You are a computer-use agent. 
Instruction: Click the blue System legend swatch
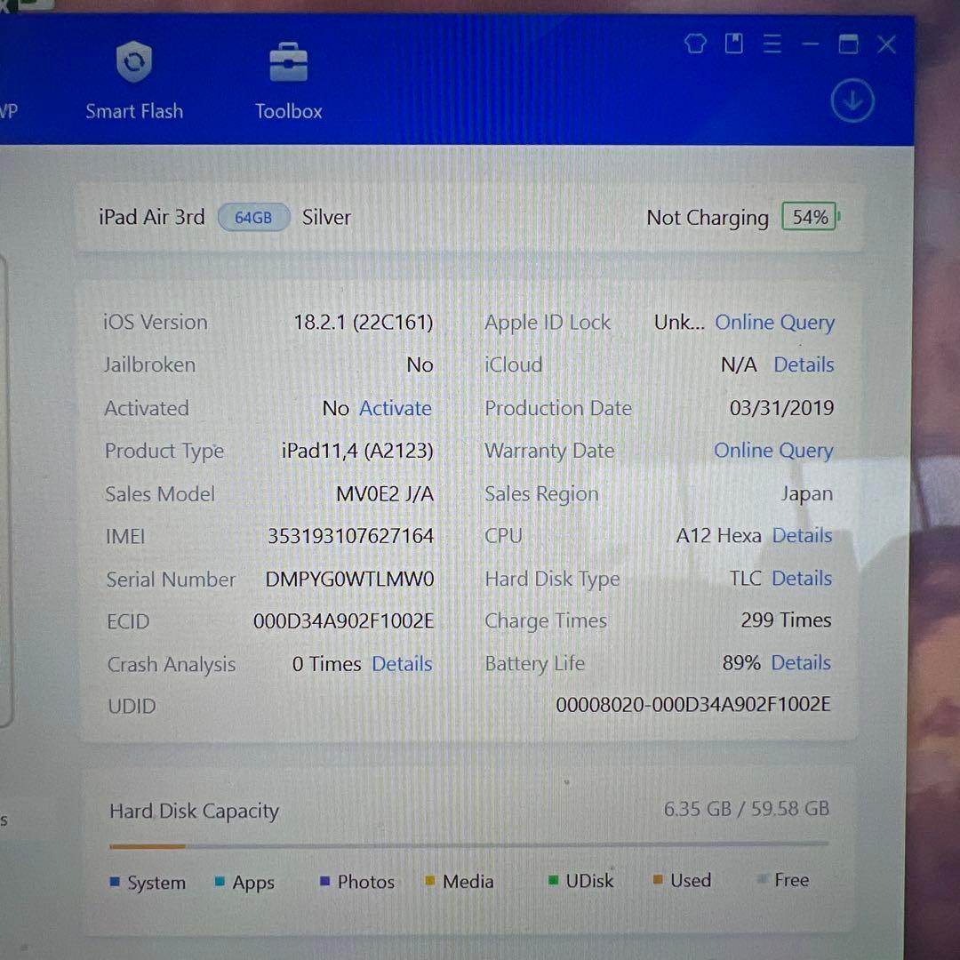click(115, 882)
